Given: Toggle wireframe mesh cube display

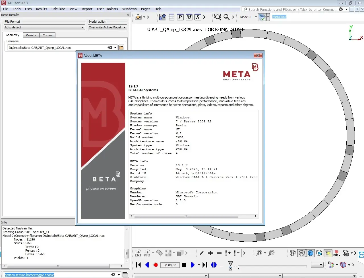Looking at the screenshot, I should click(293, 253).
